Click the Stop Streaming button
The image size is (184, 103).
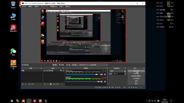point(136,71)
